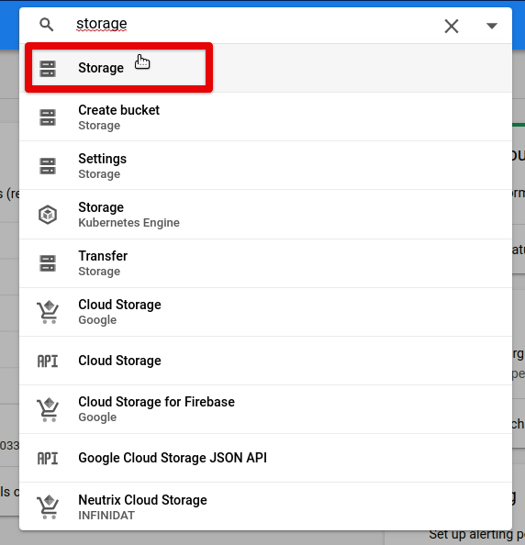This screenshot has height=545, width=525.
Task: Open Cloud Storage for Firebase result
Action: pos(265,409)
